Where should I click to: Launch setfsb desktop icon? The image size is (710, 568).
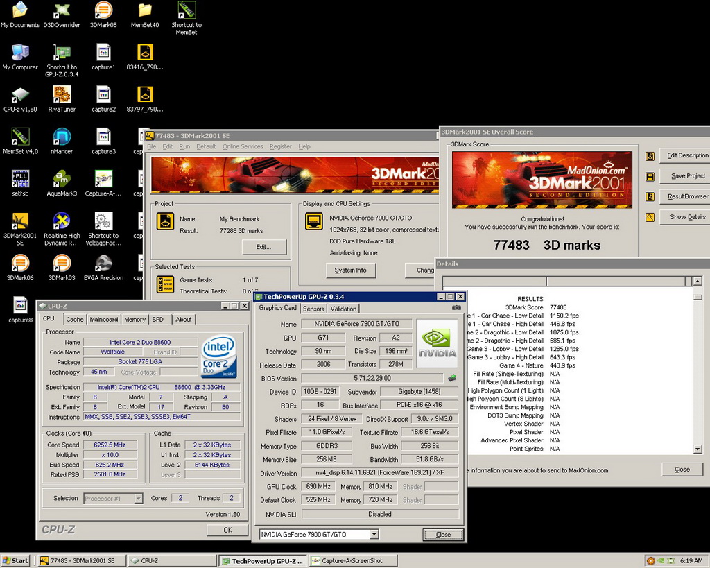(20, 184)
